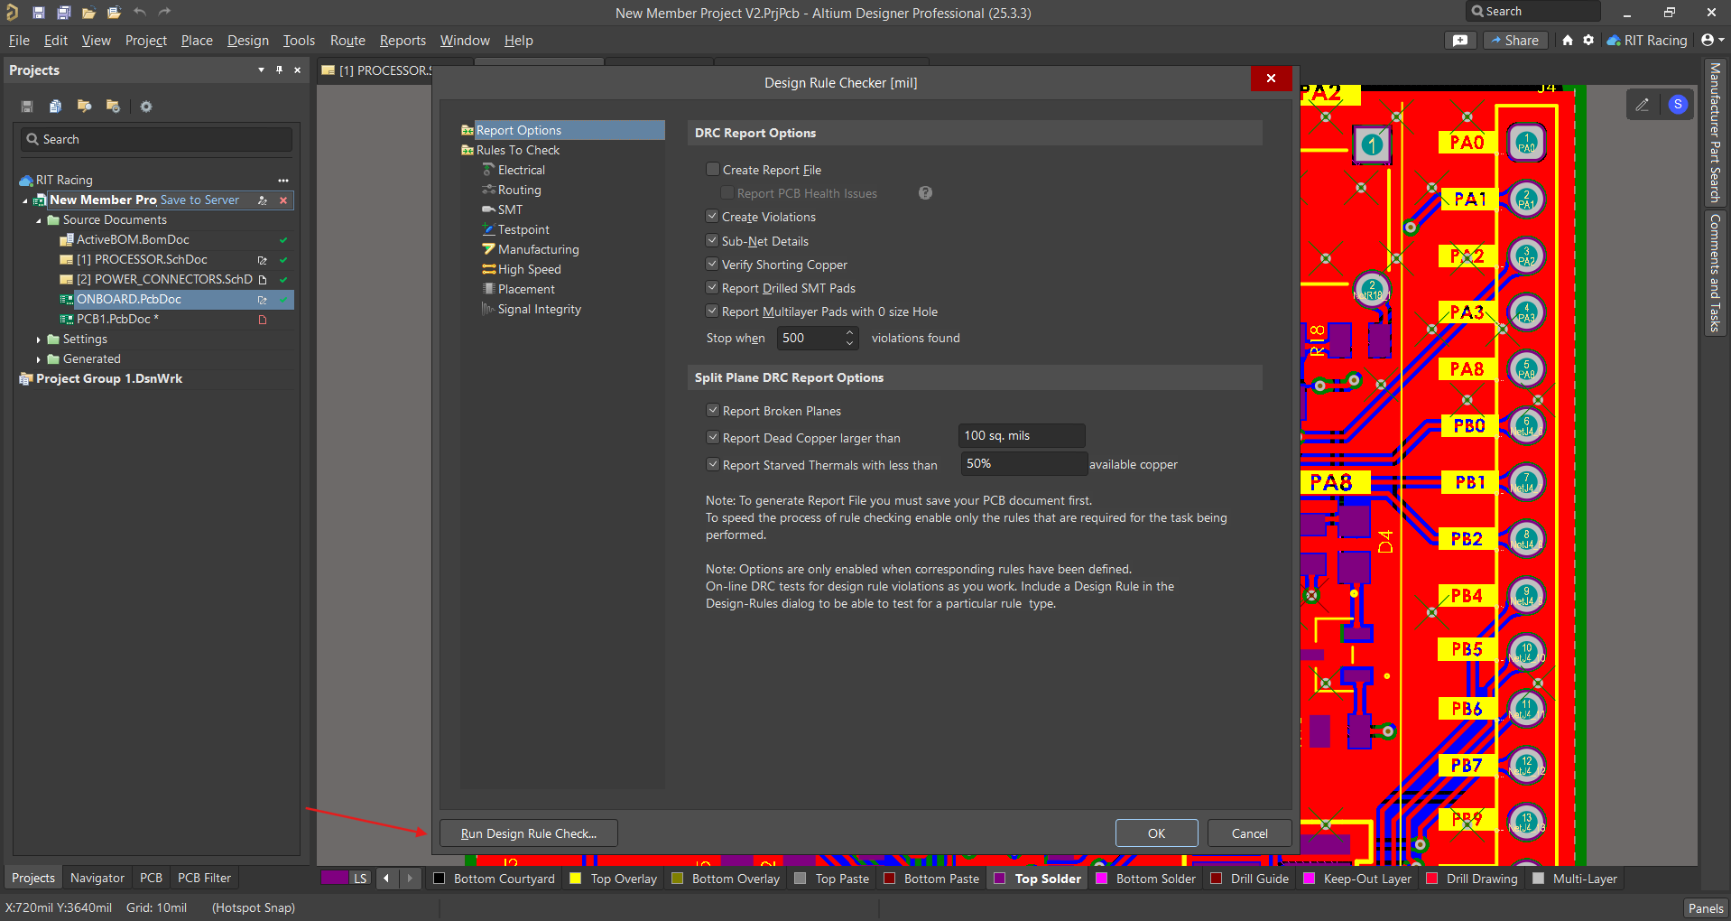Expand the Settings folder
Viewport: 1731px width, 921px height.
(39, 340)
